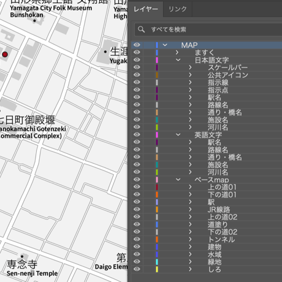Select the 日本語文字 layer name
This screenshot has height=282, width=282.
click(x=211, y=60)
